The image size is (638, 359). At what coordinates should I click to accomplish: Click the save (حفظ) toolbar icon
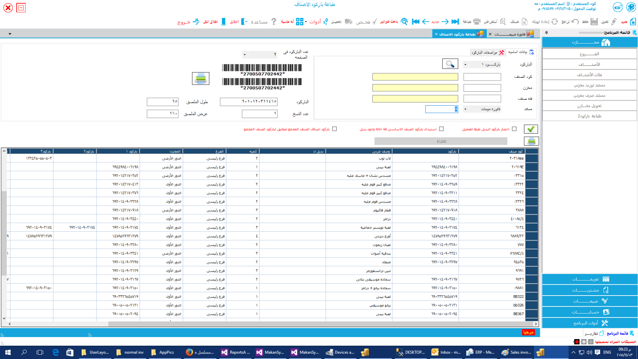(594, 22)
